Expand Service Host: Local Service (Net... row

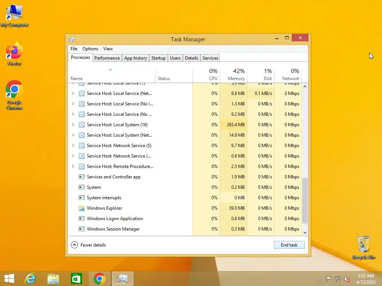pyautogui.click(x=73, y=93)
